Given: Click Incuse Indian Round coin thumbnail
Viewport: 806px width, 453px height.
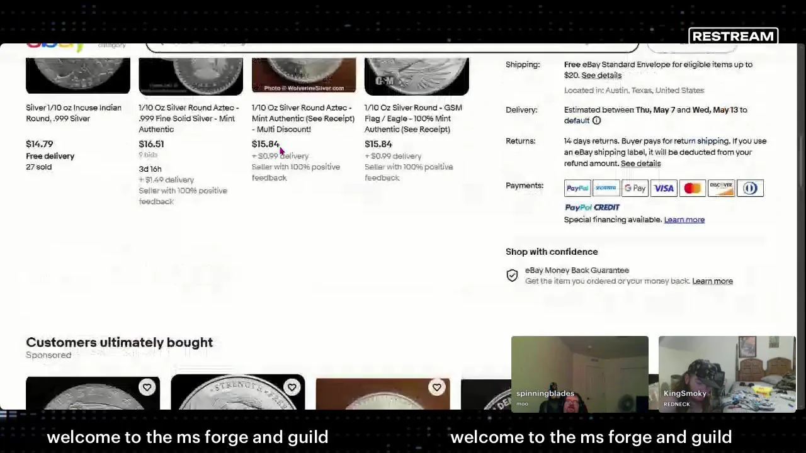Looking at the screenshot, I should click(78, 75).
